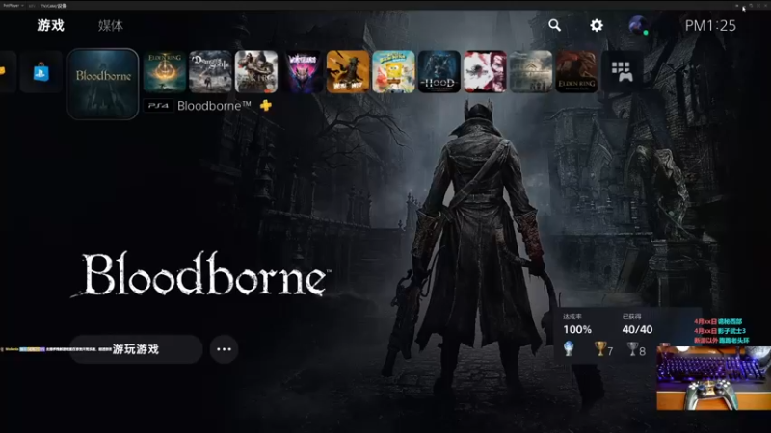
Task: Click the 40/40 trophies earned text
Action: pos(637,329)
